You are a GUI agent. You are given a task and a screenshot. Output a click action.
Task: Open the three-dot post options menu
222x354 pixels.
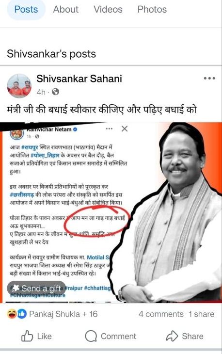pyautogui.click(x=209, y=79)
